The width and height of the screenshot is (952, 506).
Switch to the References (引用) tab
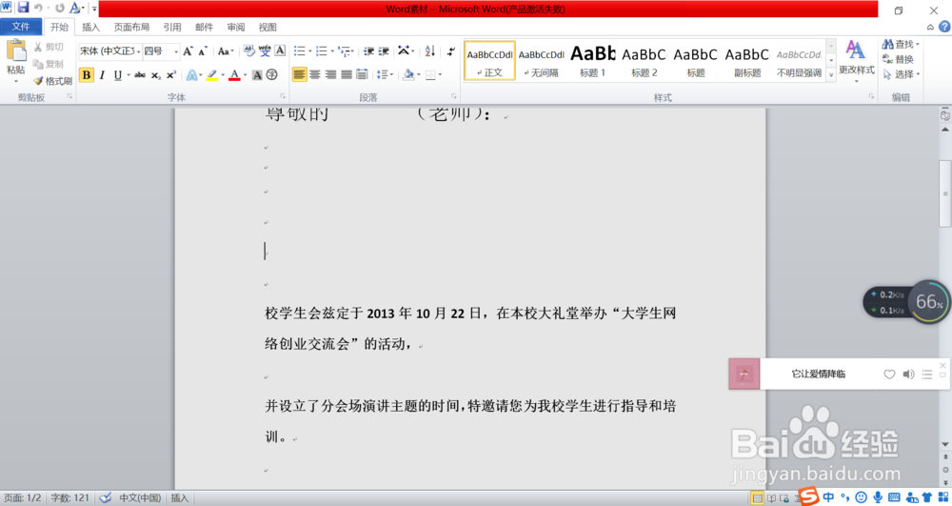171,28
